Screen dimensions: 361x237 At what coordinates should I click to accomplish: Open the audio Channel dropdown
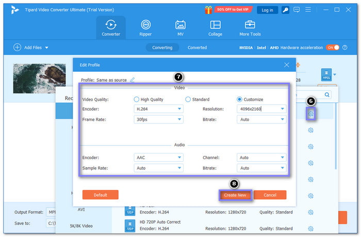pos(261,157)
